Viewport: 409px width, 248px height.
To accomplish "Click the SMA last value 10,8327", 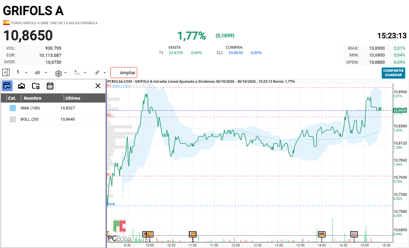I will pyautogui.click(x=67, y=108).
